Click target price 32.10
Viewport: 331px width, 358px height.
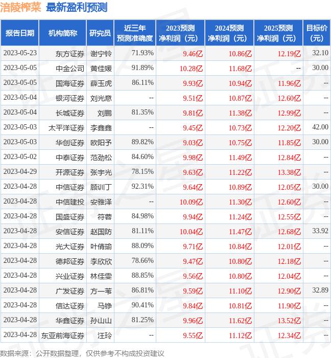pyautogui.click(x=320, y=53)
